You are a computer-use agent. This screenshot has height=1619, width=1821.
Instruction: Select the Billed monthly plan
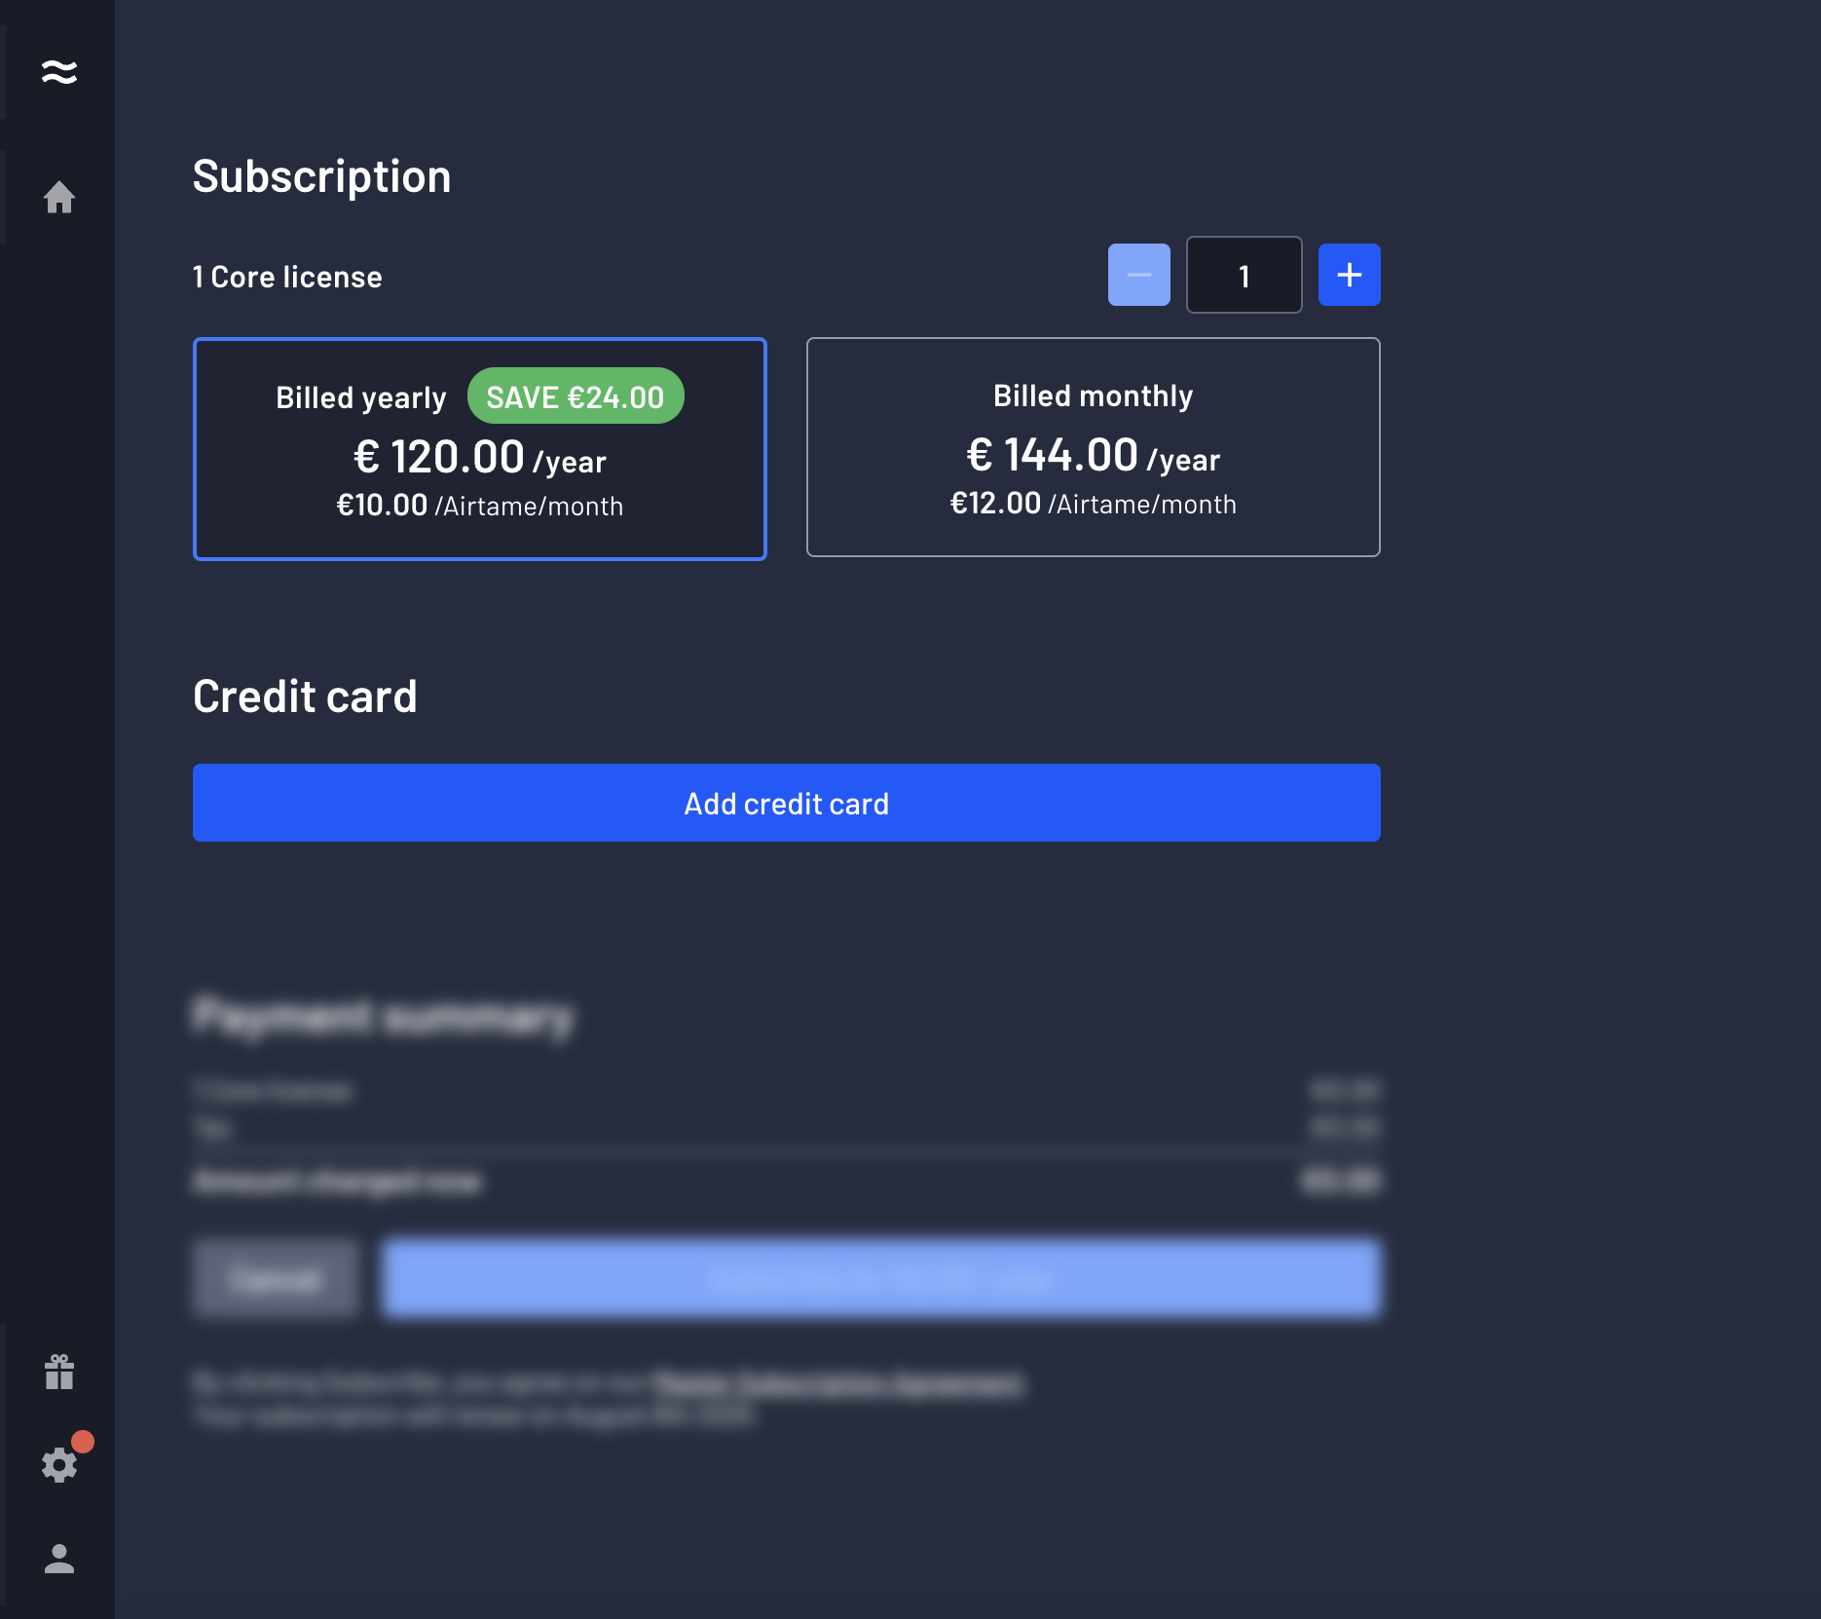click(1093, 448)
